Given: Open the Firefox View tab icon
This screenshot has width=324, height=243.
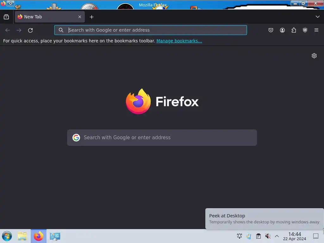Looking at the screenshot, I should [x=6, y=17].
